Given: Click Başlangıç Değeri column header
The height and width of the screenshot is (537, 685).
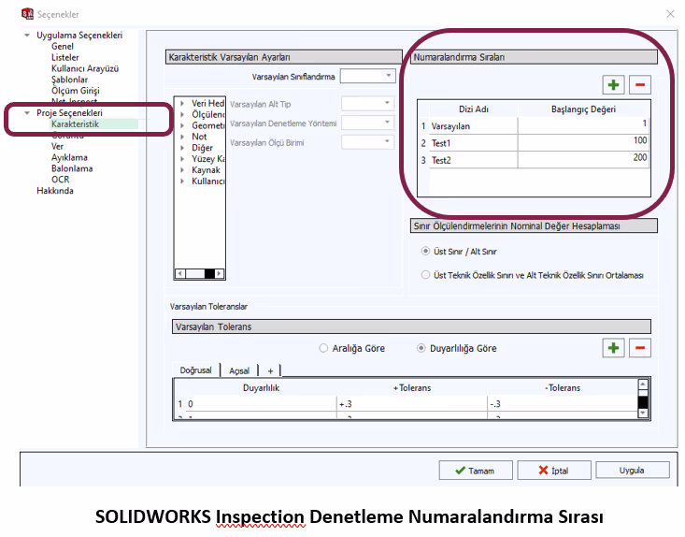Looking at the screenshot, I should tap(583, 109).
